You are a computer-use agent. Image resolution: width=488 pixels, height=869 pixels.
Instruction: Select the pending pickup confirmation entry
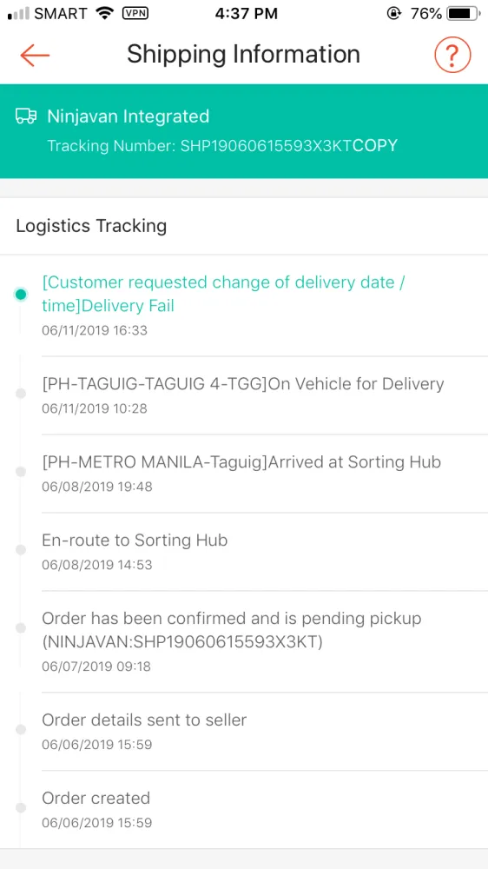[244, 642]
